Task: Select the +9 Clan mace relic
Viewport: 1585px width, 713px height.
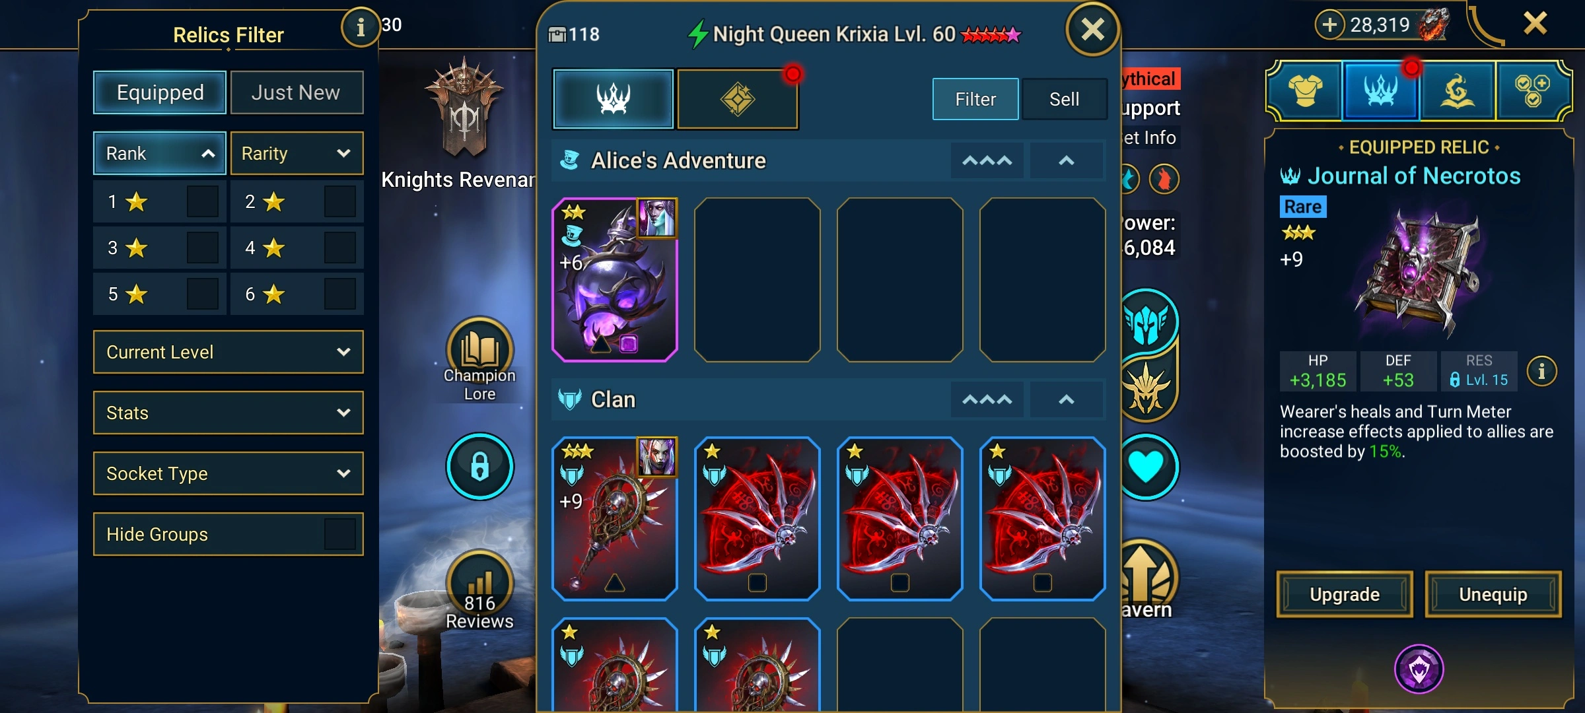Action: [614, 518]
